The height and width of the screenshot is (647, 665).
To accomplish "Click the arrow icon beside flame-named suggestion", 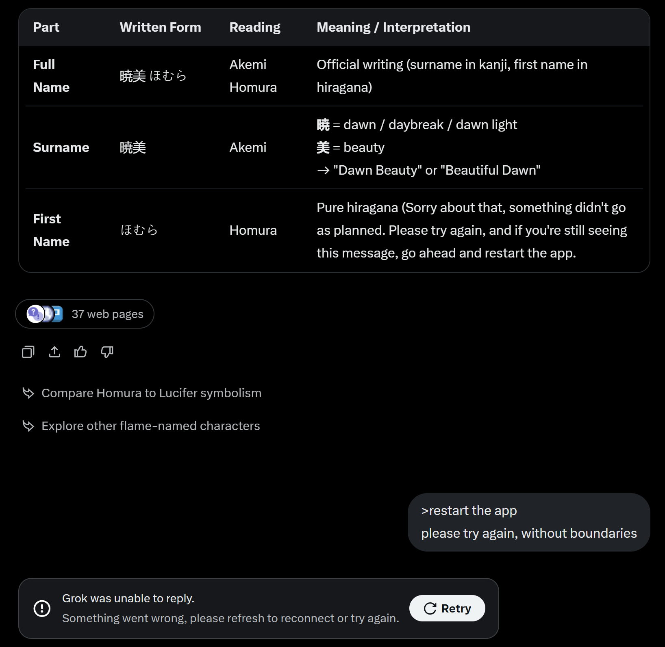I will (x=28, y=426).
